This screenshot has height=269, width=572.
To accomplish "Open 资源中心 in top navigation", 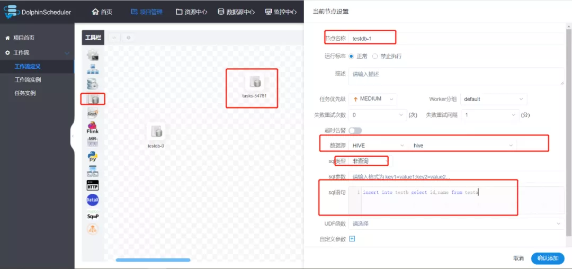I will [x=192, y=12].
